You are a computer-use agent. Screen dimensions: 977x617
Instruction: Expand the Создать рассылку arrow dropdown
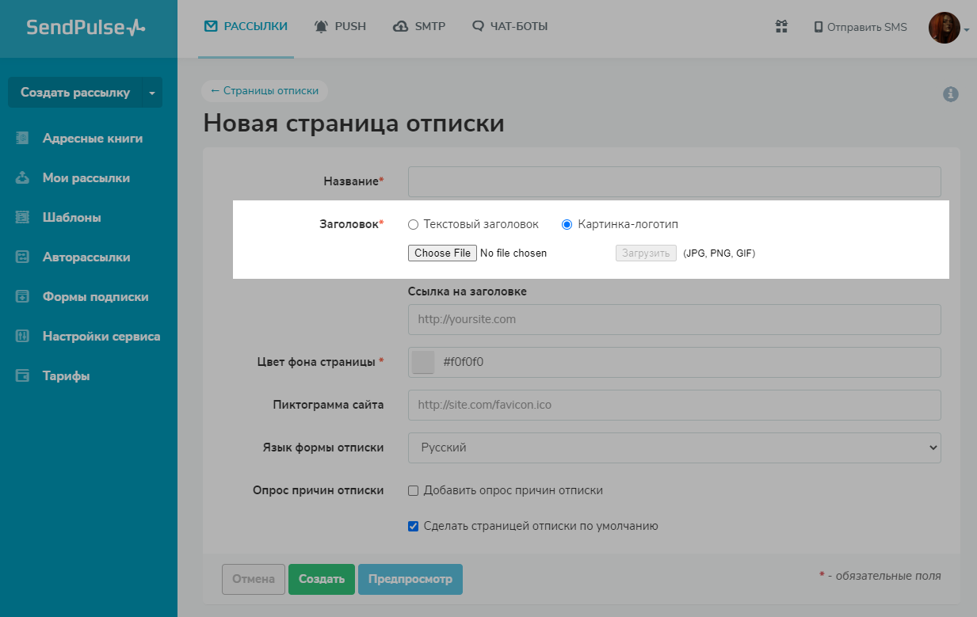152,93
